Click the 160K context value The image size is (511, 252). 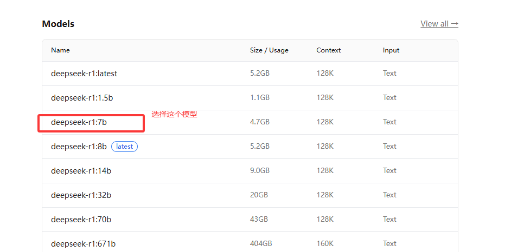click(325, 243)
